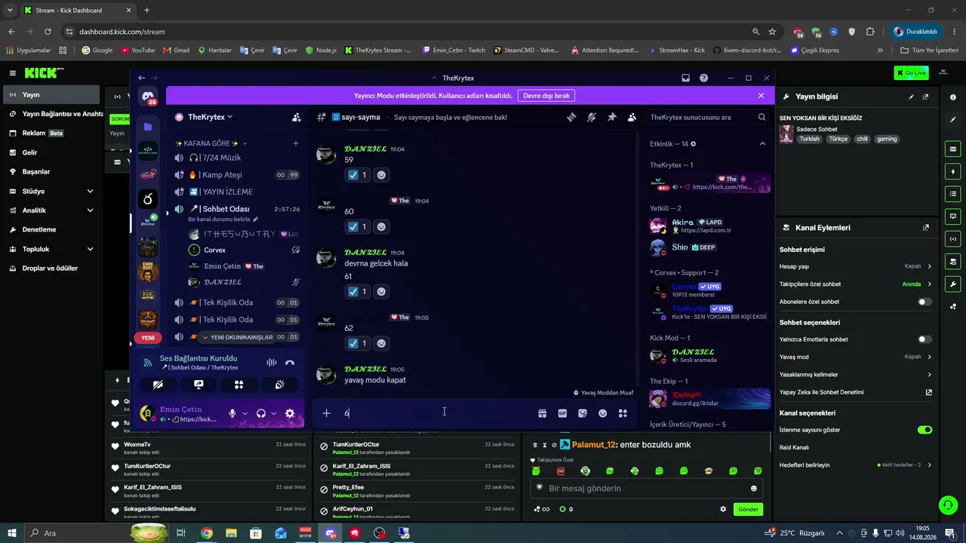Toggle checkmark reaction on message 62

[x=357, y=343]
